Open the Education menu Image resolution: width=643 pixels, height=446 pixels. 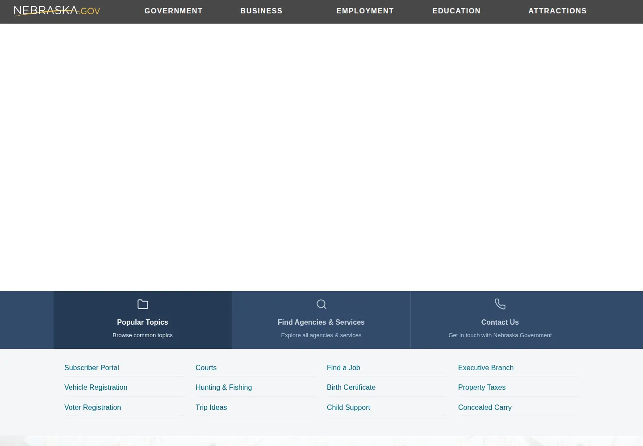[x=456, y=11]
